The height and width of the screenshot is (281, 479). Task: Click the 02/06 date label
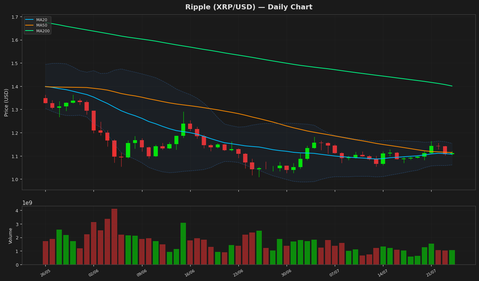93,273
